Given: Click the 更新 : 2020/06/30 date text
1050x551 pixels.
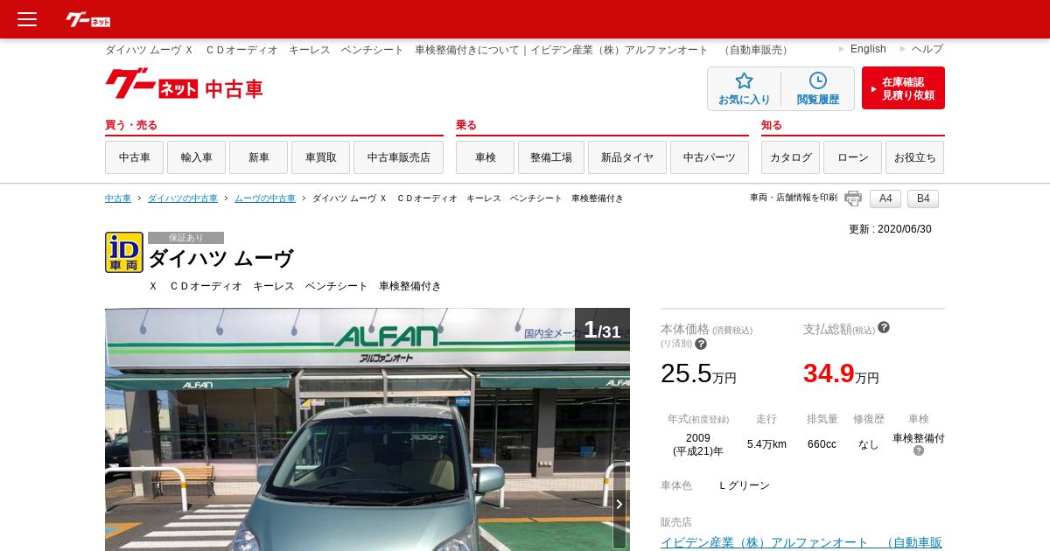Looking at the screenshot, I should tap(890, 229).
